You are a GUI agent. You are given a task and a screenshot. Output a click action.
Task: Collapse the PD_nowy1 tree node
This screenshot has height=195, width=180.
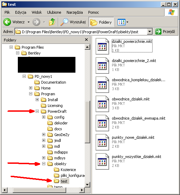(x=24, y=76)
